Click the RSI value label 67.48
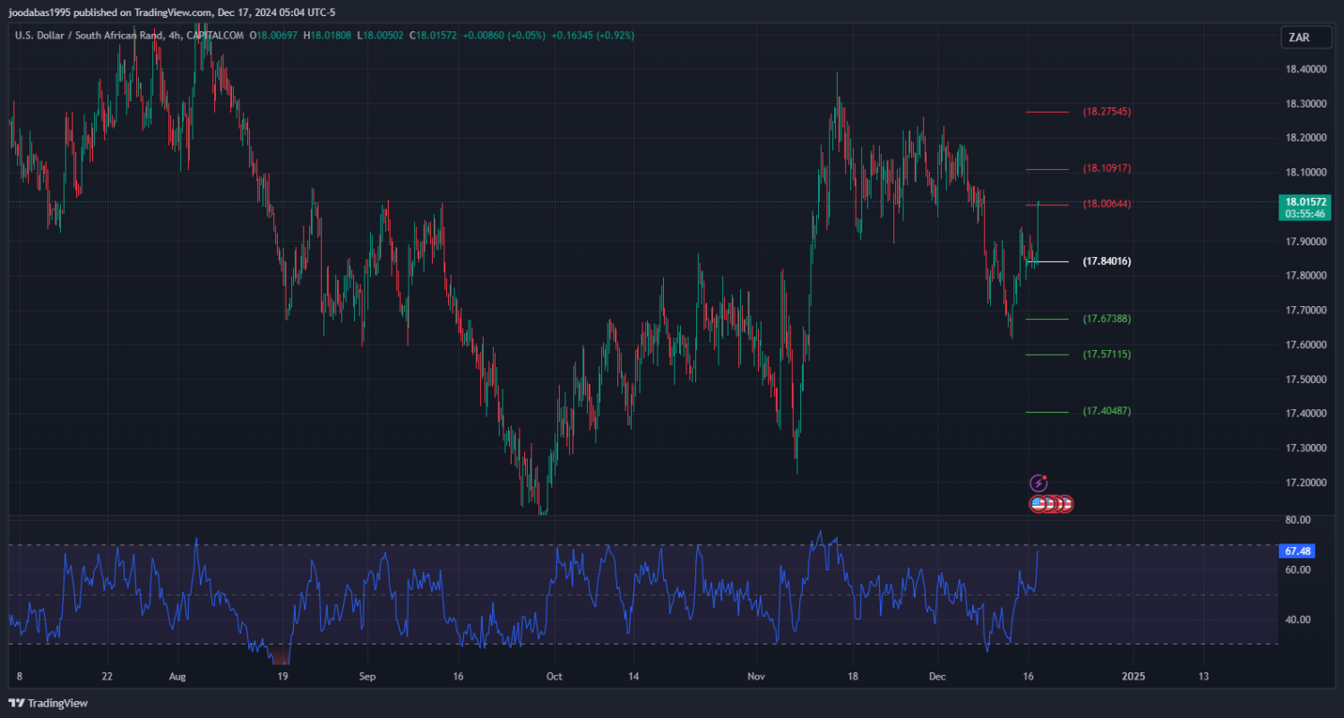 coord(1298,551)
